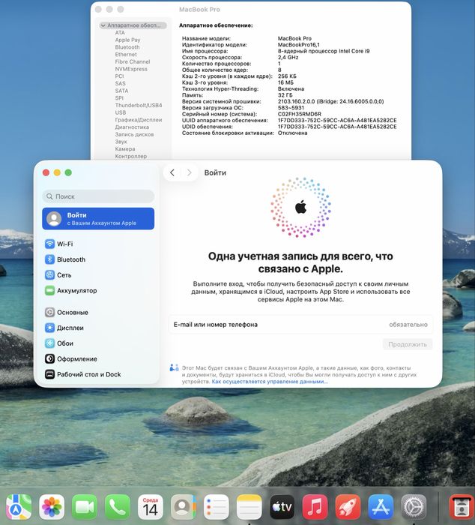Click Память 32 ГБ value

(x=285, y=95)
